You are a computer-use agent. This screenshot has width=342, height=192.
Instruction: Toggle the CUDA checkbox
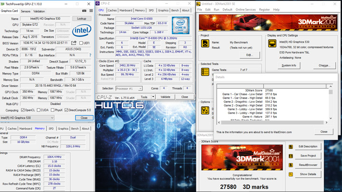point(38,110)
